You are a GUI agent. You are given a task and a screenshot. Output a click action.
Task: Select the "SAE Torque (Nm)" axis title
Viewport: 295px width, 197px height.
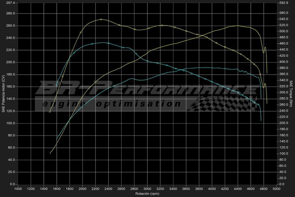(291, 93)
